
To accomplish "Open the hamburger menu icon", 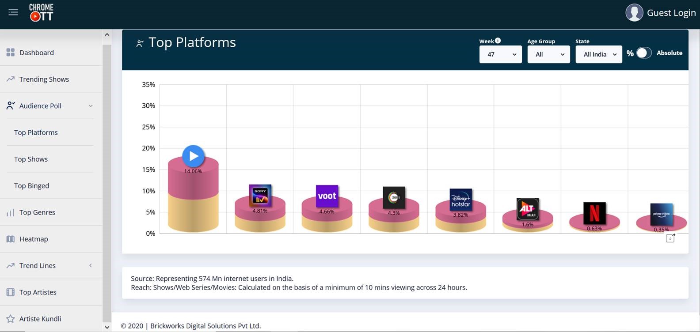I will coord(13,12).
